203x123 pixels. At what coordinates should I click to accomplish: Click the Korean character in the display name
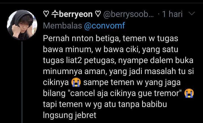(x=55, y=14)
